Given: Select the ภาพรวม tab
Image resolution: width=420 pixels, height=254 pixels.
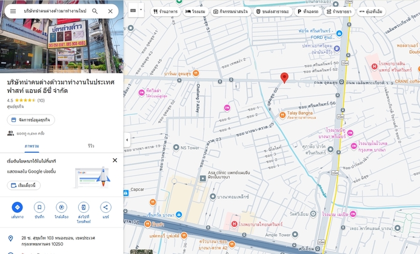Looking at the screenshot, I should tap(32, 146).
